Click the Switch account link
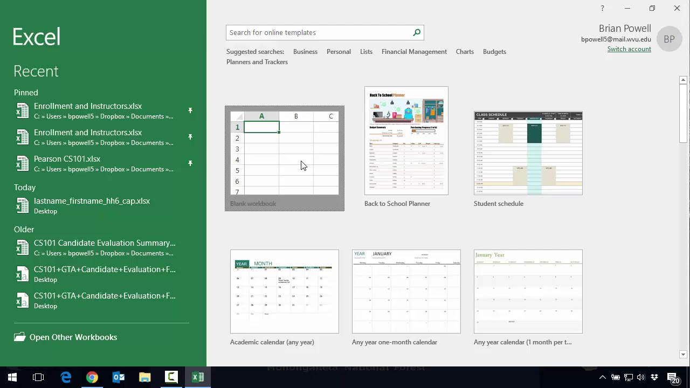The height and width of the screenshot is (388, 690). (x=629, y=49)
